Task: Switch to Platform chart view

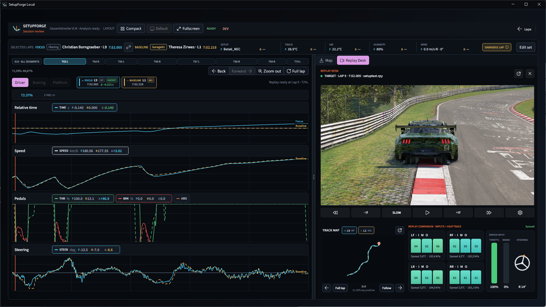Action: point(60,82)
